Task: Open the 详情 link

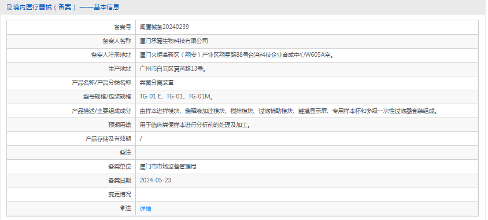Action: (x=145, y=209)
